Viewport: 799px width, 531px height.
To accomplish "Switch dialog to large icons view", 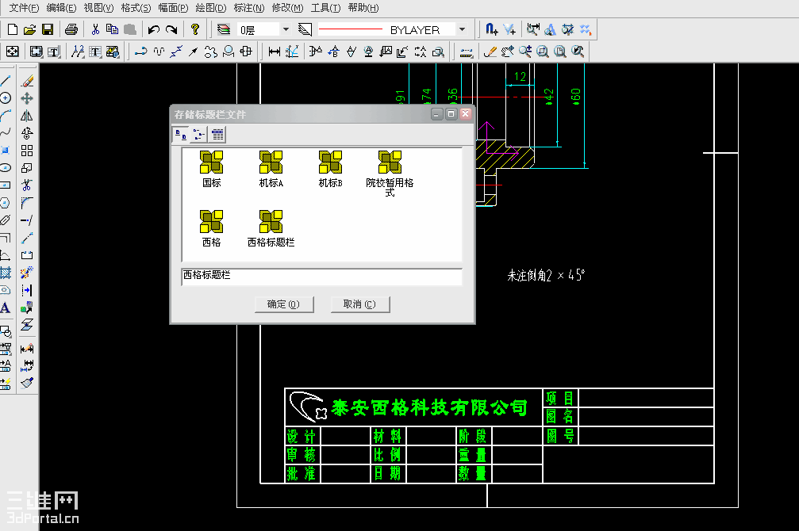I will (x=181, y=135).
